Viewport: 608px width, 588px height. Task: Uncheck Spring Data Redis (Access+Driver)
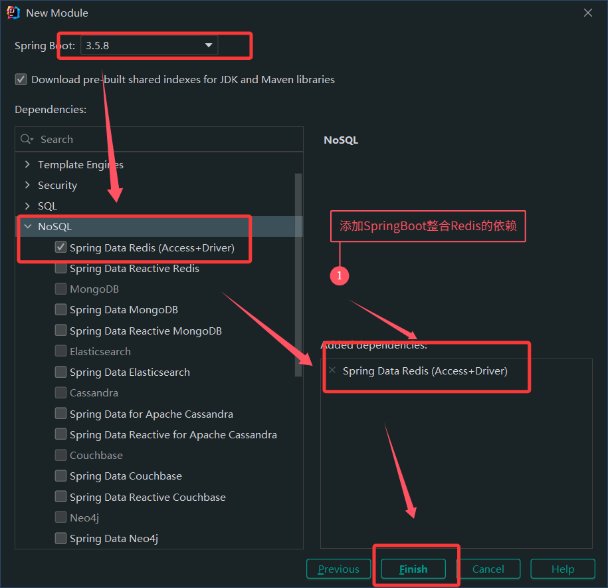click(x=61, y=247)
